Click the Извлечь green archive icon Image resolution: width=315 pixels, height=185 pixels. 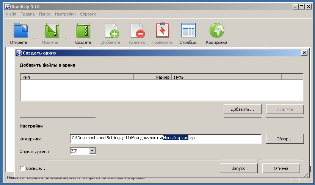click(x=52, y=30)
